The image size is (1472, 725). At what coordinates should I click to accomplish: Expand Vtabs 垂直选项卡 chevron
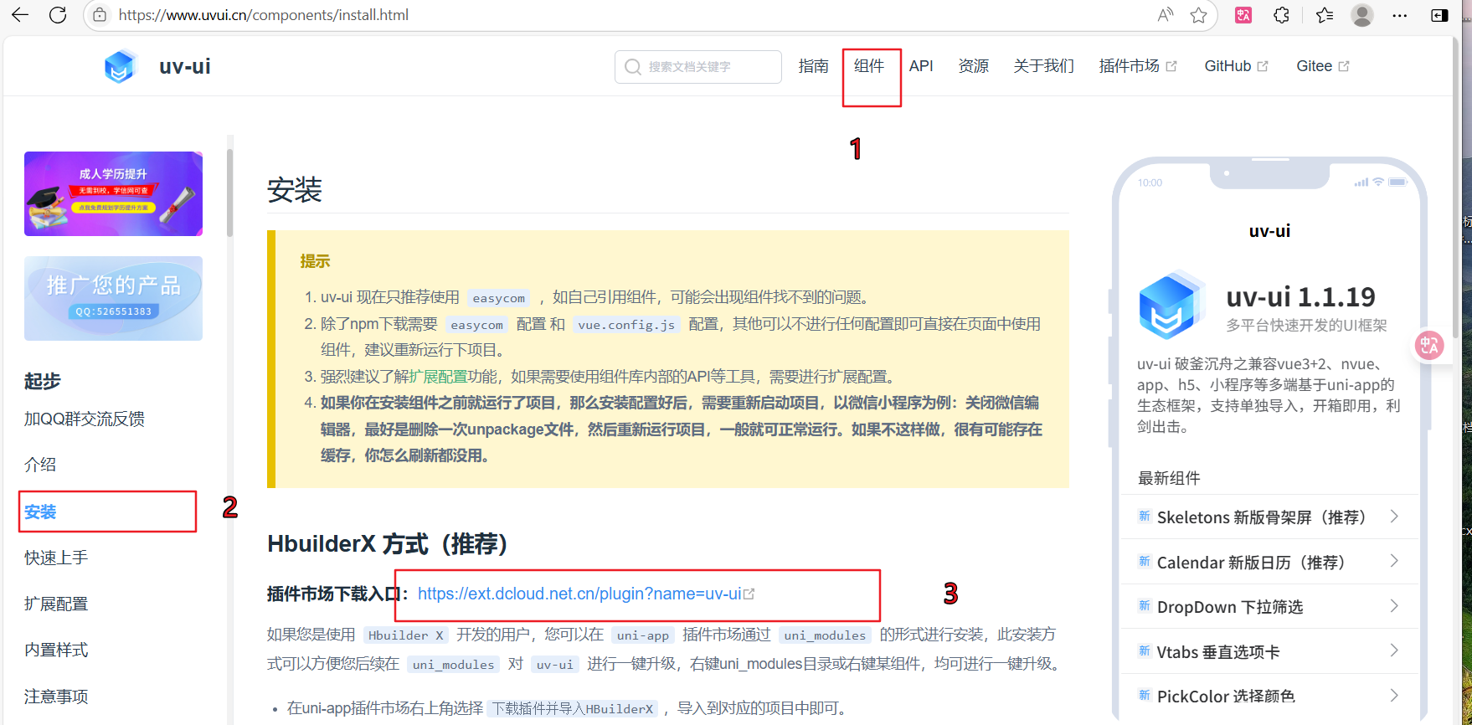click(1394, 650)
